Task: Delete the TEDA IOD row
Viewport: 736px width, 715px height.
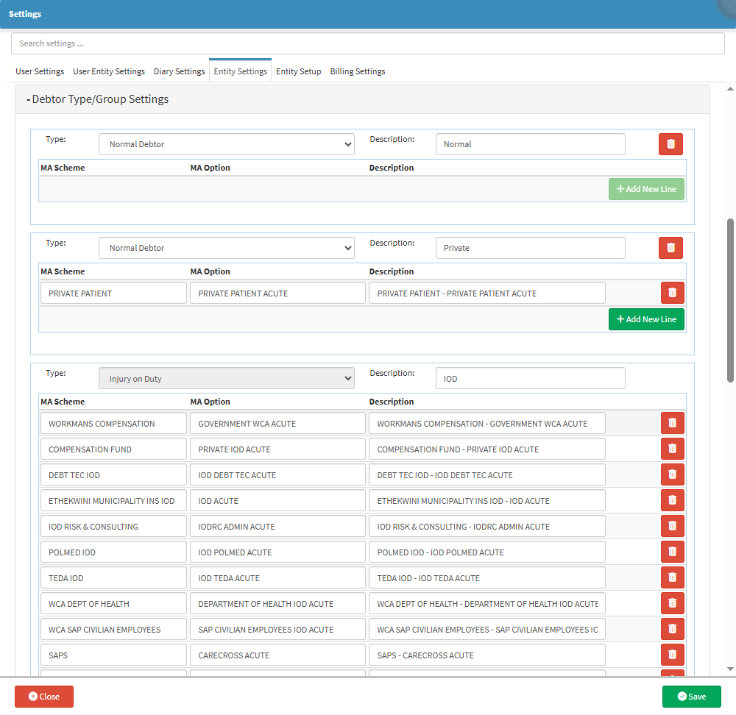Action: pos(672,577)
